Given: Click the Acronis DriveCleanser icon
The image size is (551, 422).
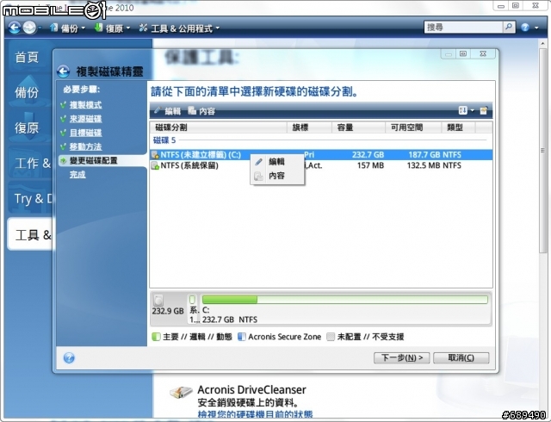Looking at the screenshot, I should pos(181,392).
